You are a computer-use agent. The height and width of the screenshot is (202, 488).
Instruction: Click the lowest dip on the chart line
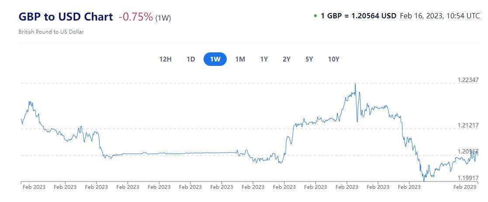[424, 180]
